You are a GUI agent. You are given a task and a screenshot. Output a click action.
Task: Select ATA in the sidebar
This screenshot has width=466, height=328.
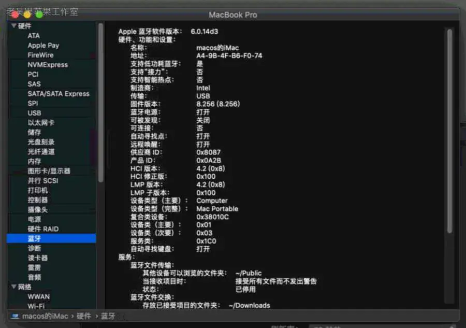[x=34, y=36]
